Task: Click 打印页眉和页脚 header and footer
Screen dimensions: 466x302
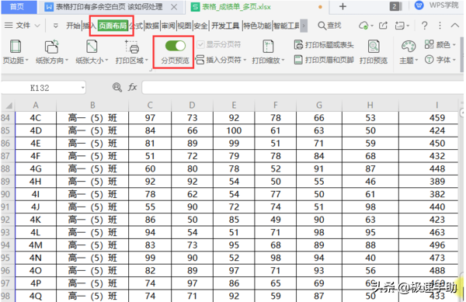Action: pyautogui.click(x=324, y=60)
